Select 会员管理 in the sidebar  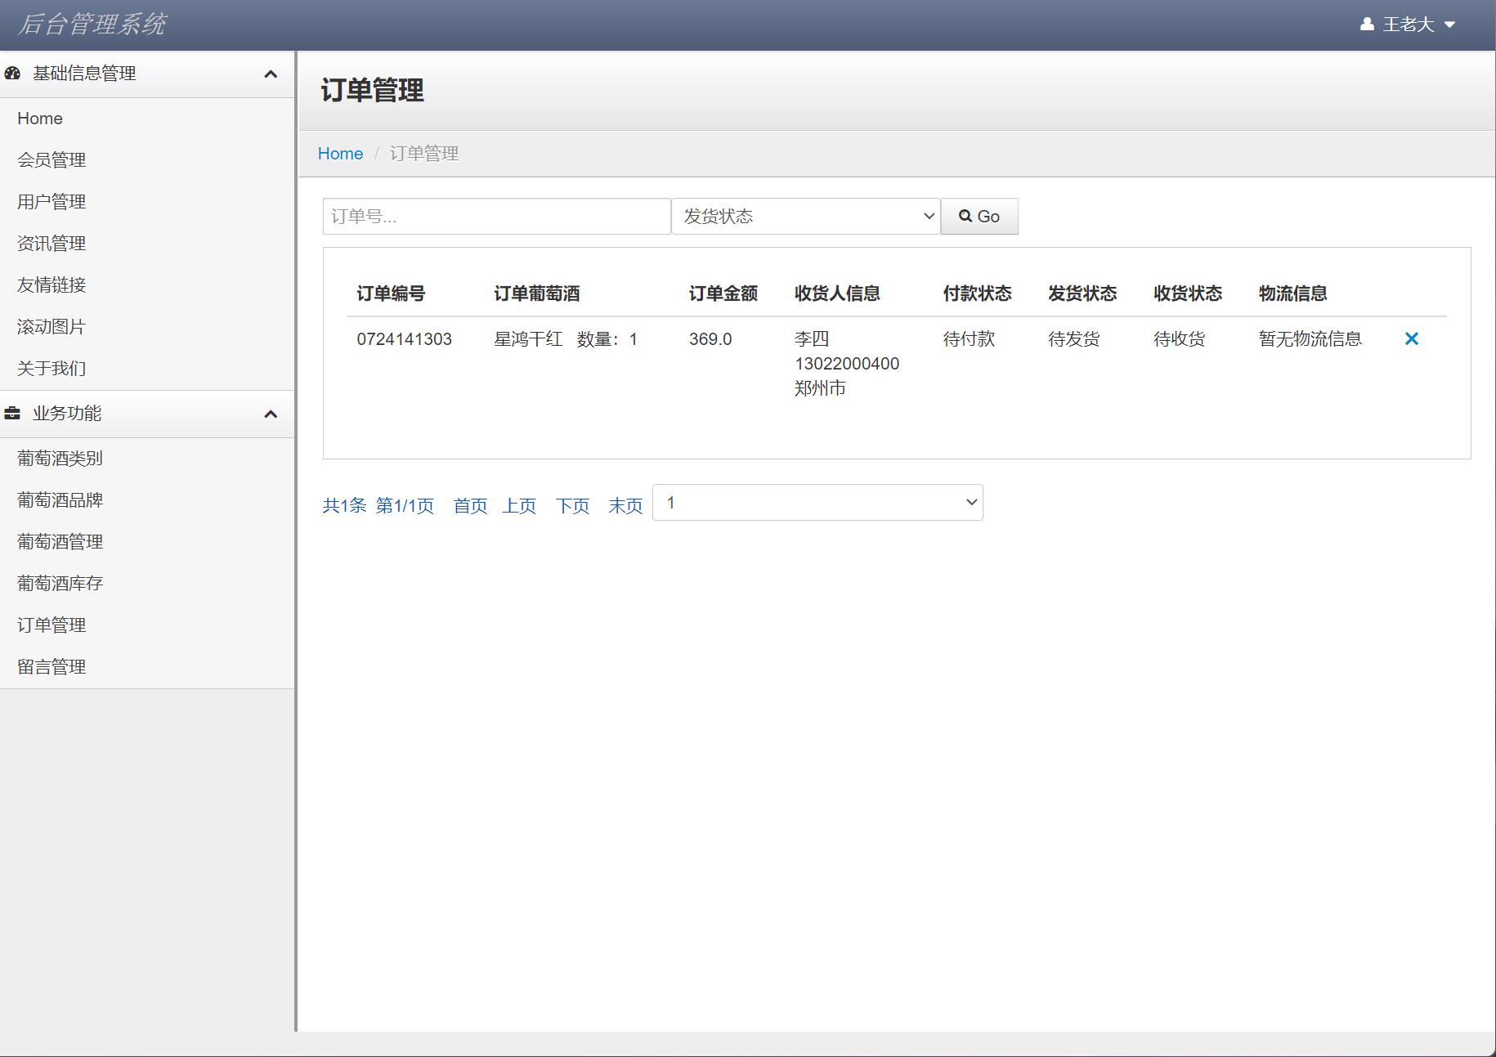[x=52, y=160]
